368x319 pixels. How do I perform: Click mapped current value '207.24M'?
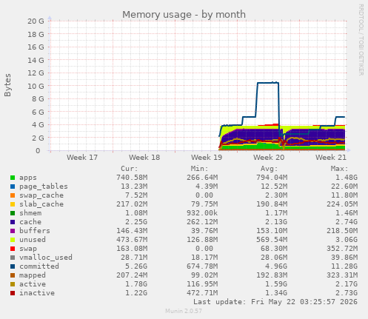pyautogui.click(x=132, y=275)
